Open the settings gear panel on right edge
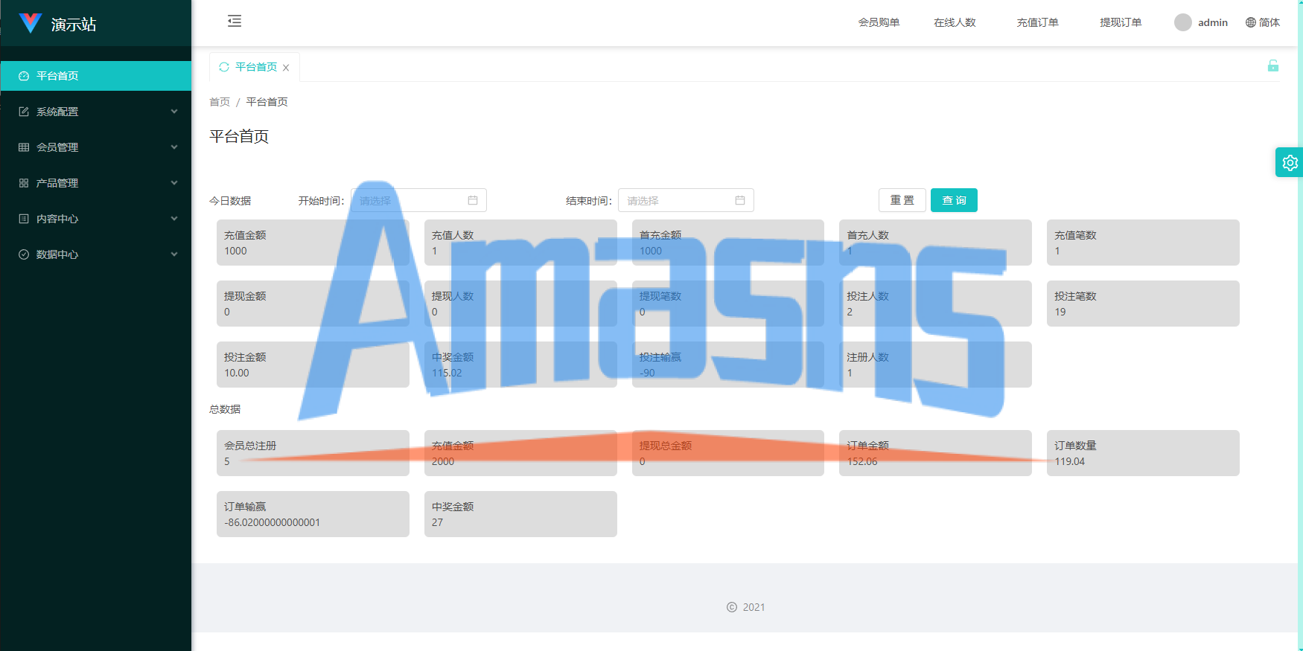 pos(1290,162)
